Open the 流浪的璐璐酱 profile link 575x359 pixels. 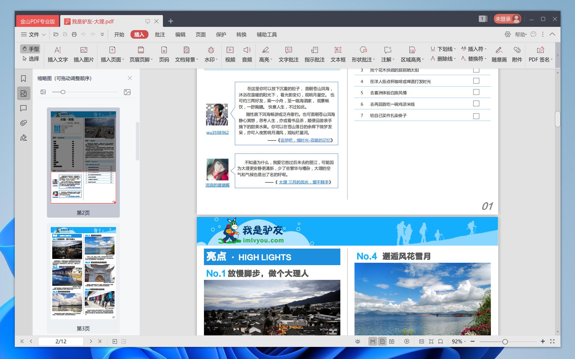point(218,185)
